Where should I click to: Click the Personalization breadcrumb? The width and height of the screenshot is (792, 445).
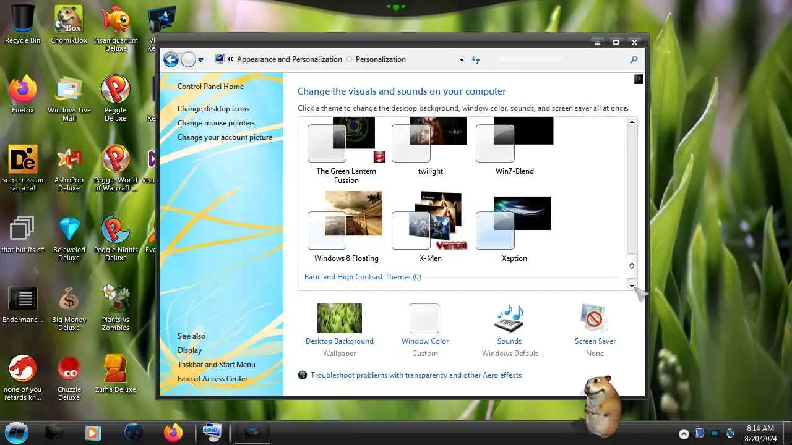[381, 59]
